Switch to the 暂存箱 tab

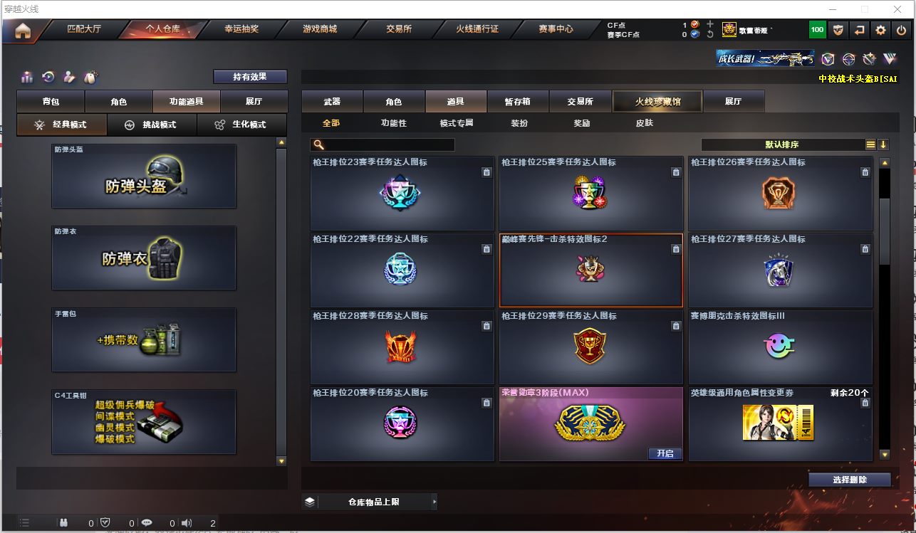[518, 102]
